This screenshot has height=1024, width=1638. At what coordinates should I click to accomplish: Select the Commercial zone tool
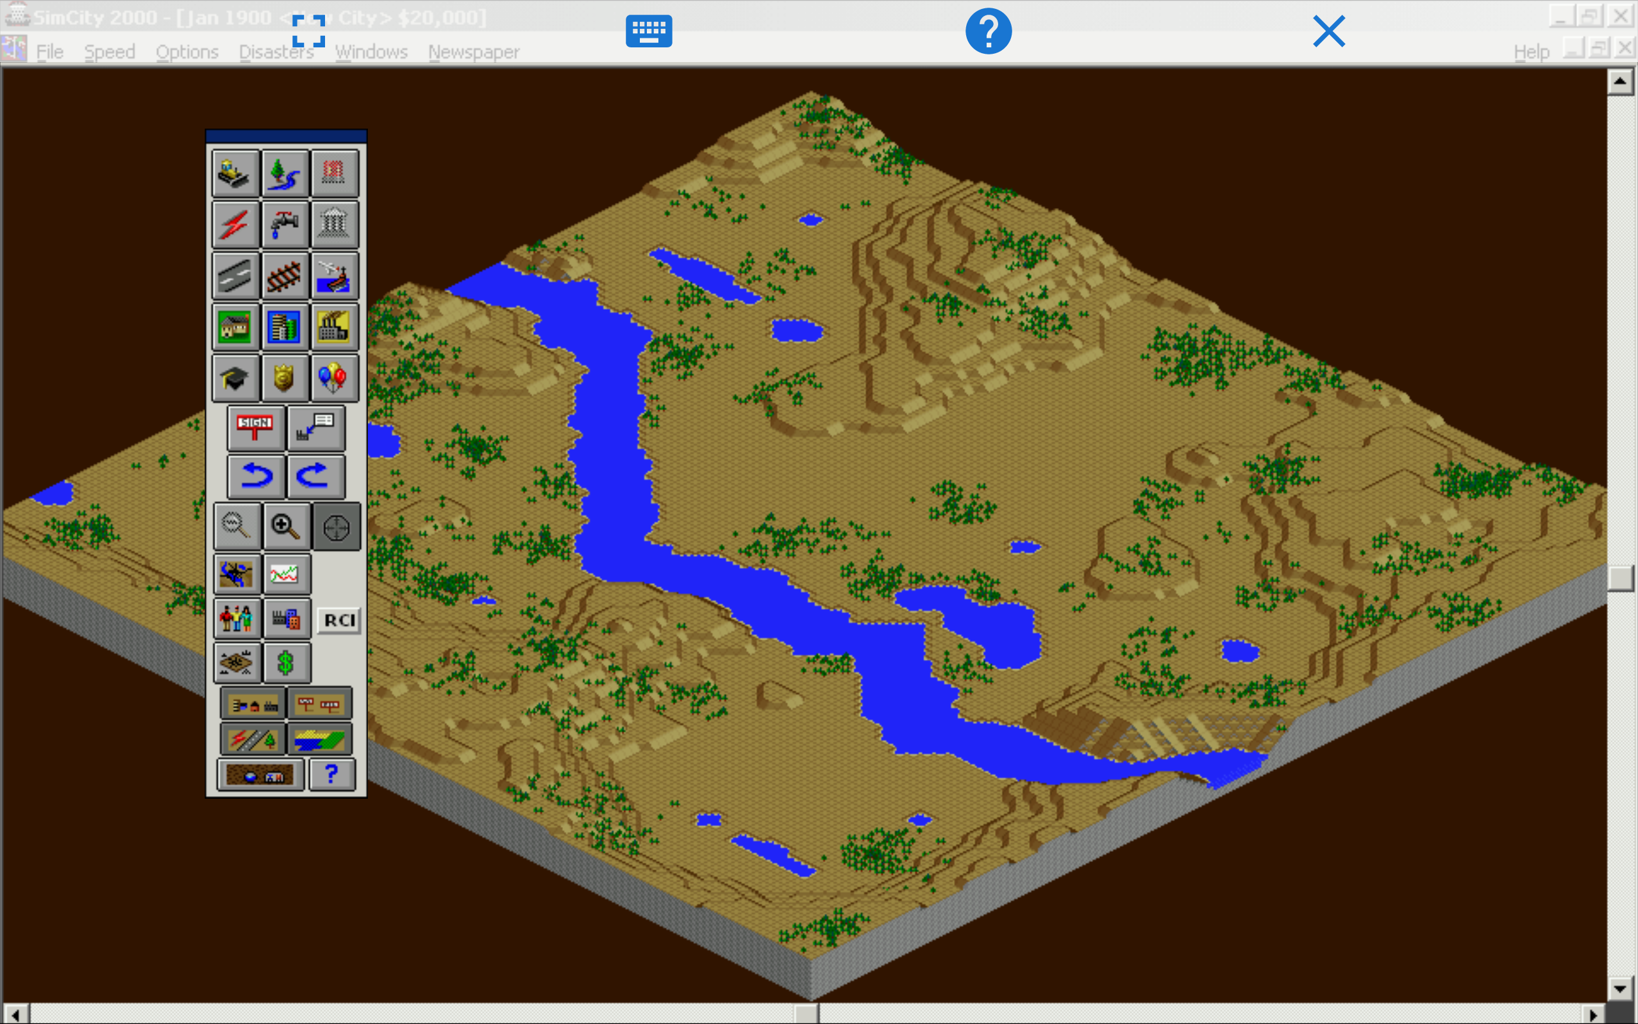pos(284,327)
